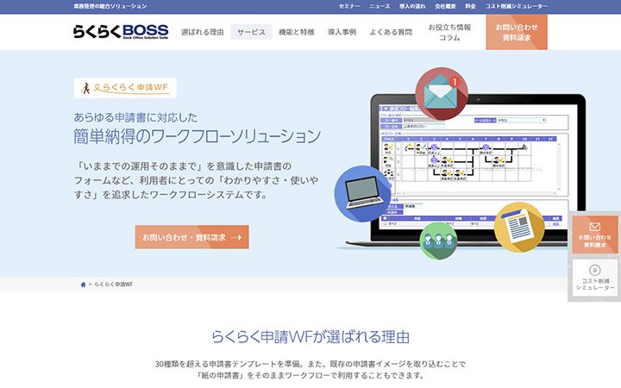Open the コスト削減シミュレーター top bar link
The width and height of the screenshot is (621, 388).
pyautogui.click(x=517, y=6)
